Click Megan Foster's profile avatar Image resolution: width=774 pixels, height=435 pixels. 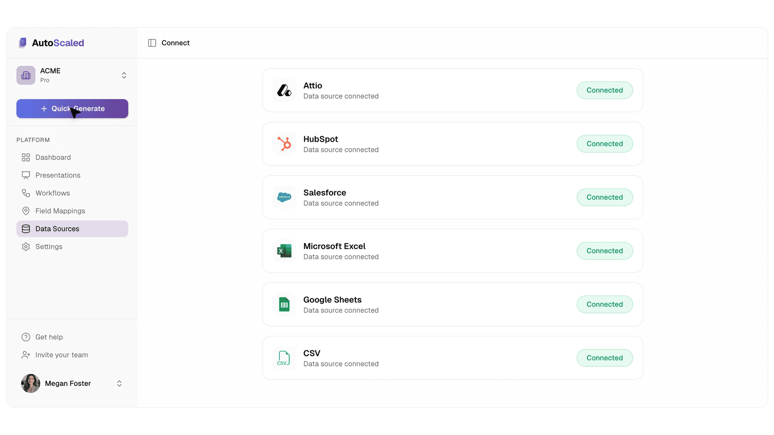[x=31, y=383]
